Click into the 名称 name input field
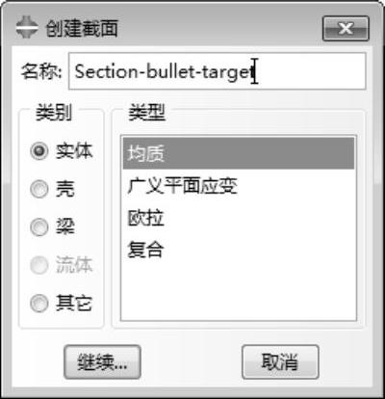This screenshot has width=385, height=399. pyautogui.click(x=218, y=71)
